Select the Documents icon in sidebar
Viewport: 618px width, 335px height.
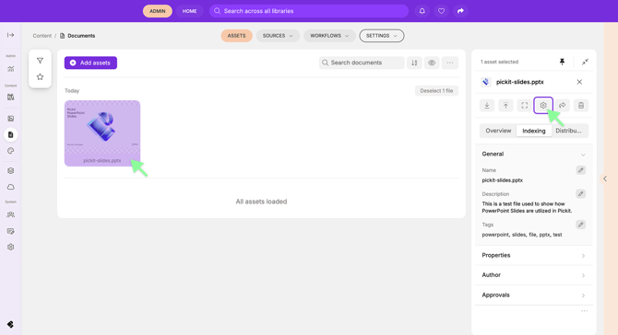pyautogui.click(x=11, y=135)
